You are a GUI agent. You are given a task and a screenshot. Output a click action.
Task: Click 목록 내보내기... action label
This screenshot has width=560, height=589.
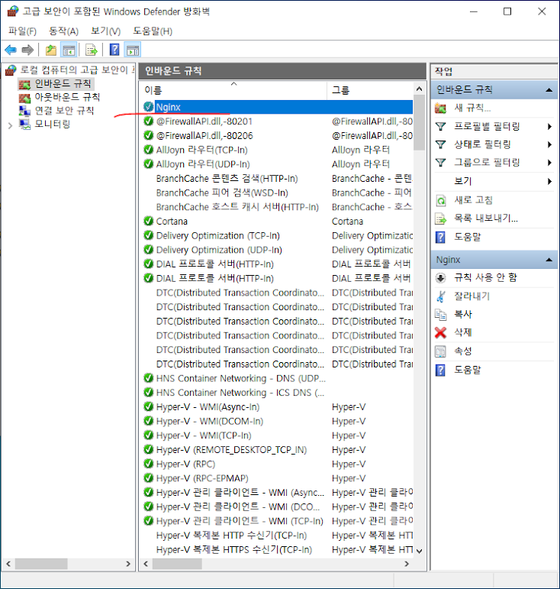coord(486,218)
